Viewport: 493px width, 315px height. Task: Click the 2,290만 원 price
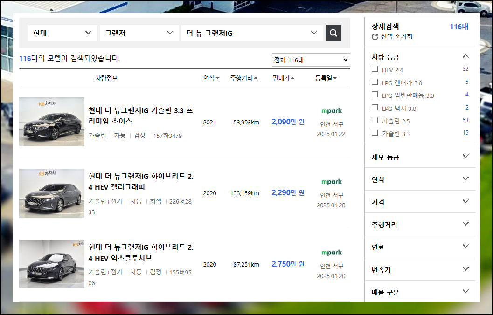(x=288, y=192)
